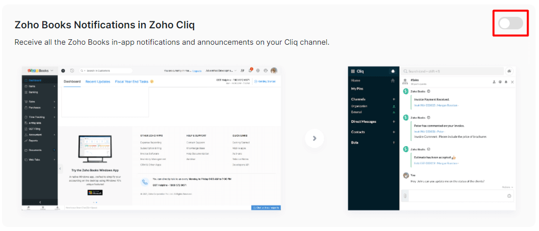This screenshot has width=539, height=231.
Task: Click the Cliq message input field
Action: (457, 196)
